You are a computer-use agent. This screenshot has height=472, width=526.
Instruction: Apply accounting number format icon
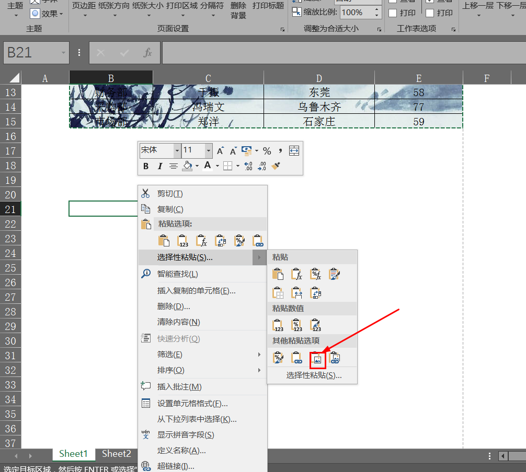[247, 151]
